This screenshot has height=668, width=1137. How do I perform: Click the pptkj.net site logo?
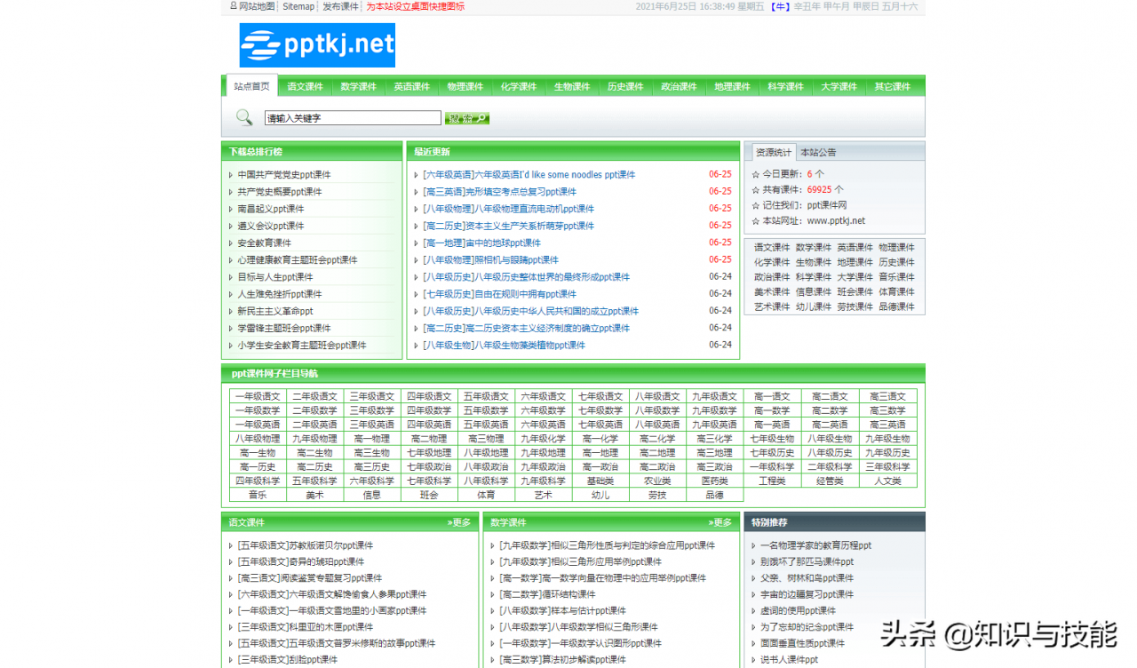tap(317, 44)
